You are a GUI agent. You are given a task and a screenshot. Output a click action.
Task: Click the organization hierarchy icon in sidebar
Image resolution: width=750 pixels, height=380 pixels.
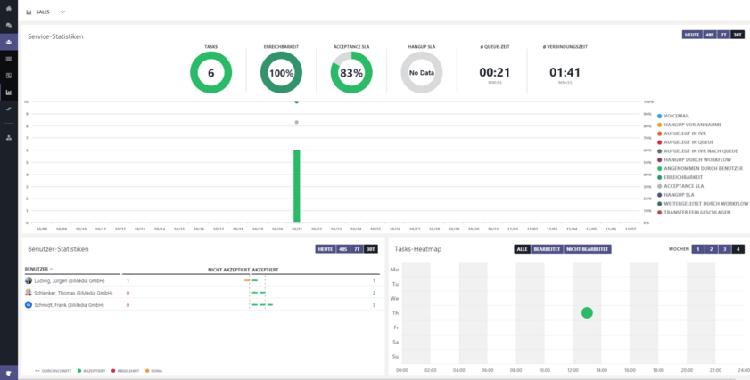(9, 138)
